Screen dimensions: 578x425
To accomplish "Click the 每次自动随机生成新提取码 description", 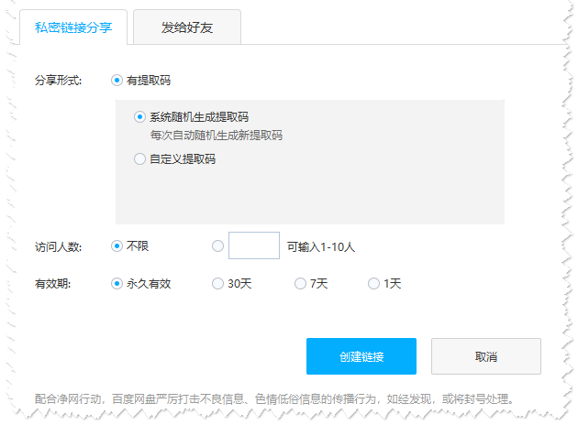I will [216, 135].
